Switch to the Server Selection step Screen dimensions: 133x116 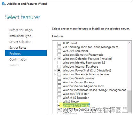pyautogui.click(x=20, y=42)
